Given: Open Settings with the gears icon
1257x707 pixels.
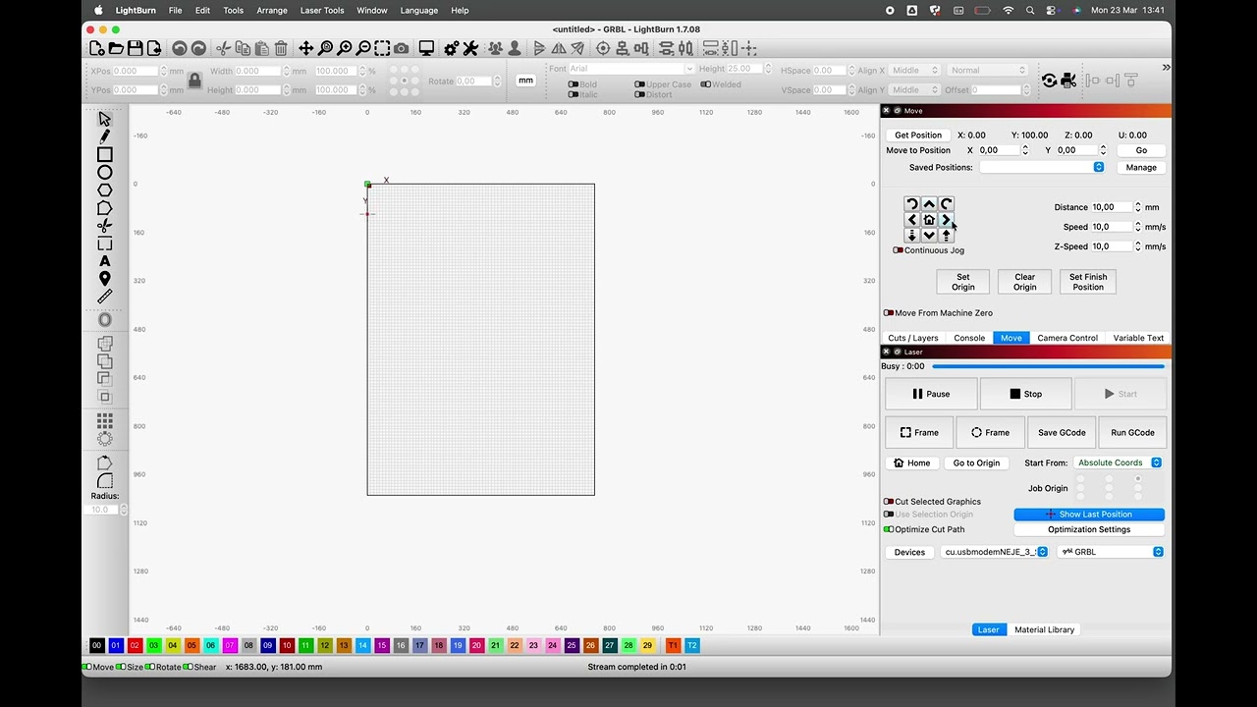Looking at the screenshot, I should [452, 48].
